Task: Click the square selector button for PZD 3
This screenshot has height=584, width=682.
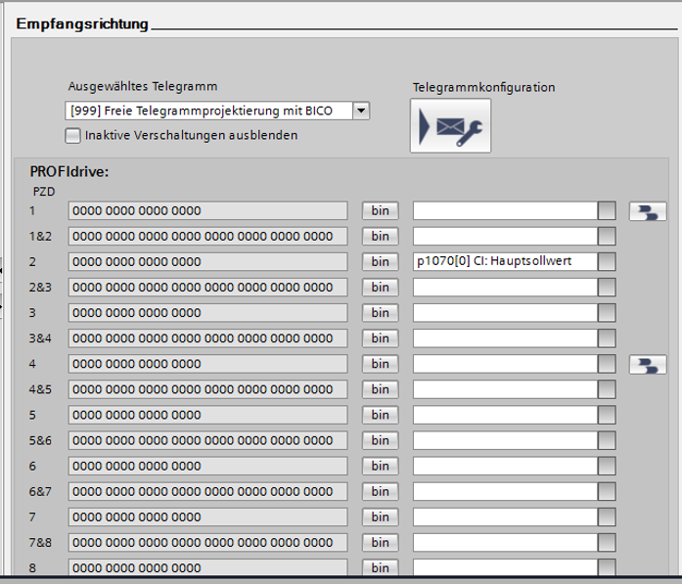Action: (608, 312)
